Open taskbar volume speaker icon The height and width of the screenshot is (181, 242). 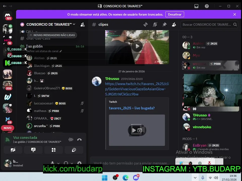pyautogui.click(x=216, y=178)
